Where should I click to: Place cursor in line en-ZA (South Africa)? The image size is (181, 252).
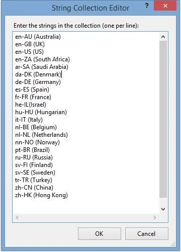coord(42,59)
